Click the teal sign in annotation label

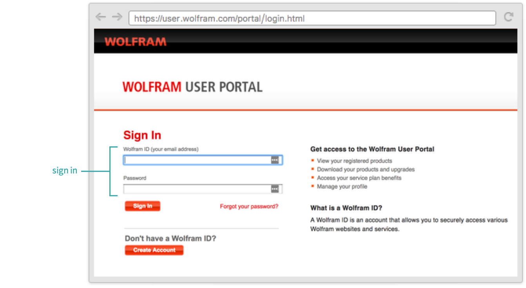pos(65,171)
